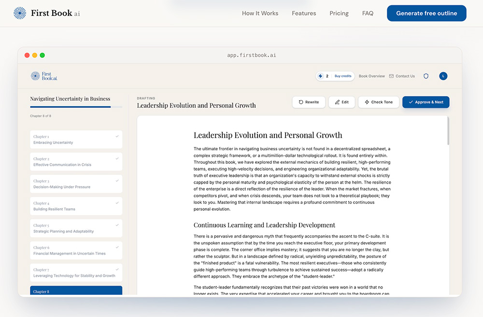Click the Contact Us envelope icon
The width and height of the screenshot is (483, 317).
click(391, 76)
